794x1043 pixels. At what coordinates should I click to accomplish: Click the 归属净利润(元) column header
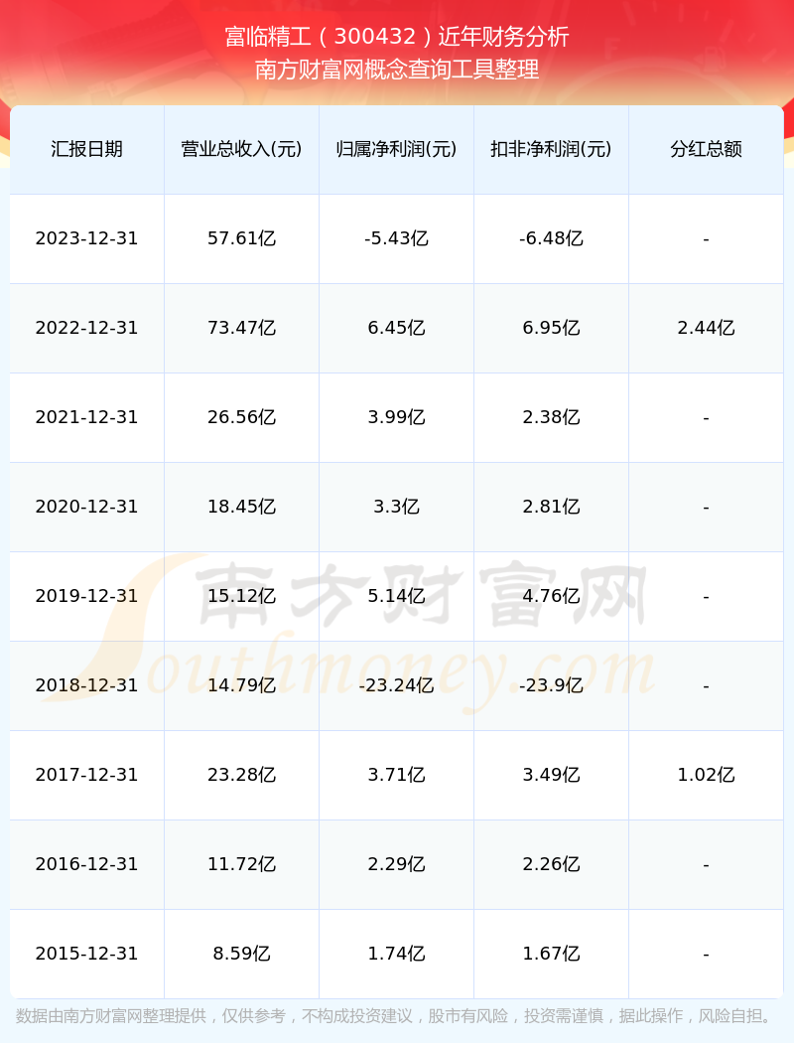[x=397, y=149]
